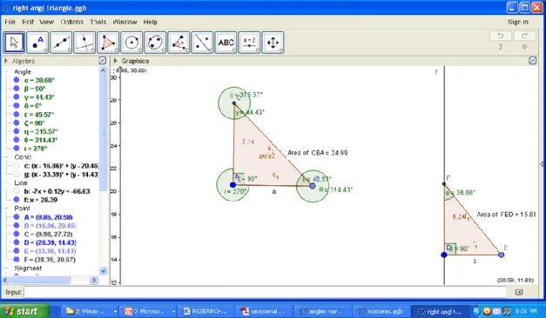The width and height of the screenshot is (546, 318).
Task: Close the Algebra panel
Action: (x=103, y=61)
